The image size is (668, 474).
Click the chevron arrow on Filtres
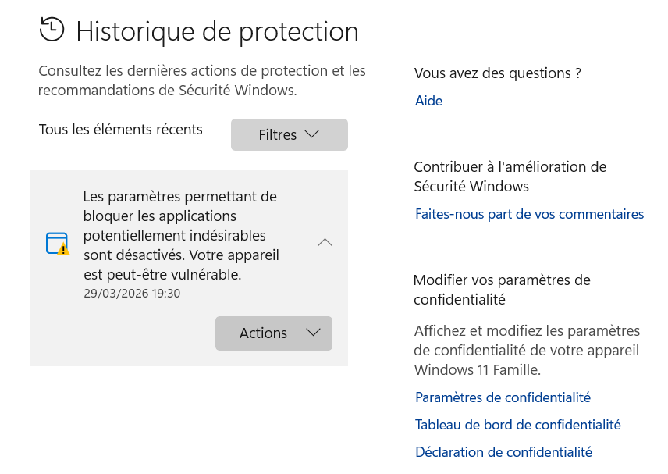pyautogui.click(x=311, y=134)
